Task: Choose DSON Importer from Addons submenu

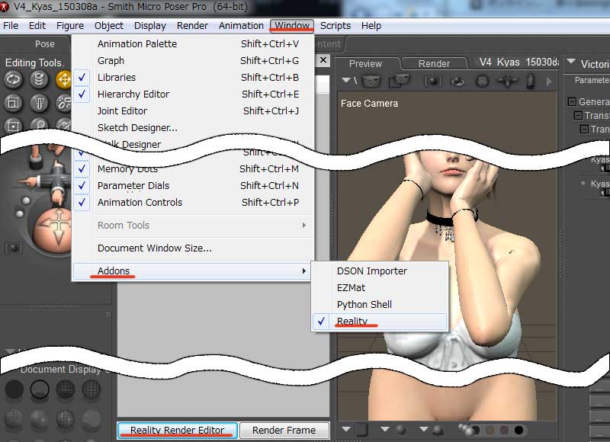Action: [x=380, y=271]
